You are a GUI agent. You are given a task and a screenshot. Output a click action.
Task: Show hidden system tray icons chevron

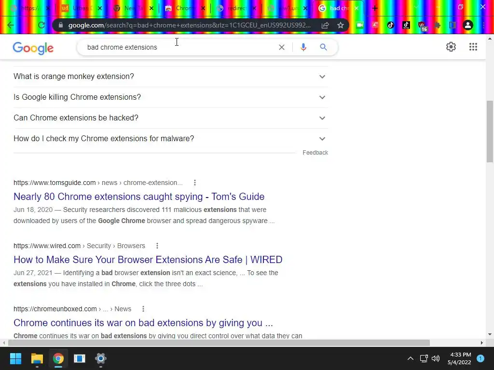click(x=411, y=358)
